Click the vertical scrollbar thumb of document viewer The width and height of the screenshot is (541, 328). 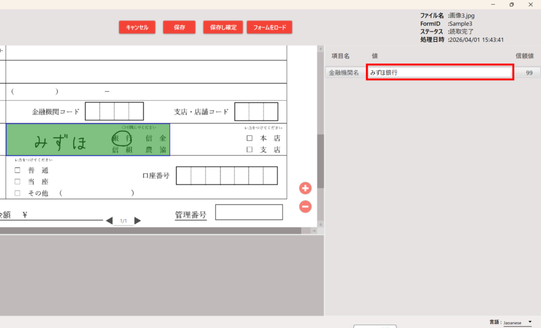[x=320, y=161]
